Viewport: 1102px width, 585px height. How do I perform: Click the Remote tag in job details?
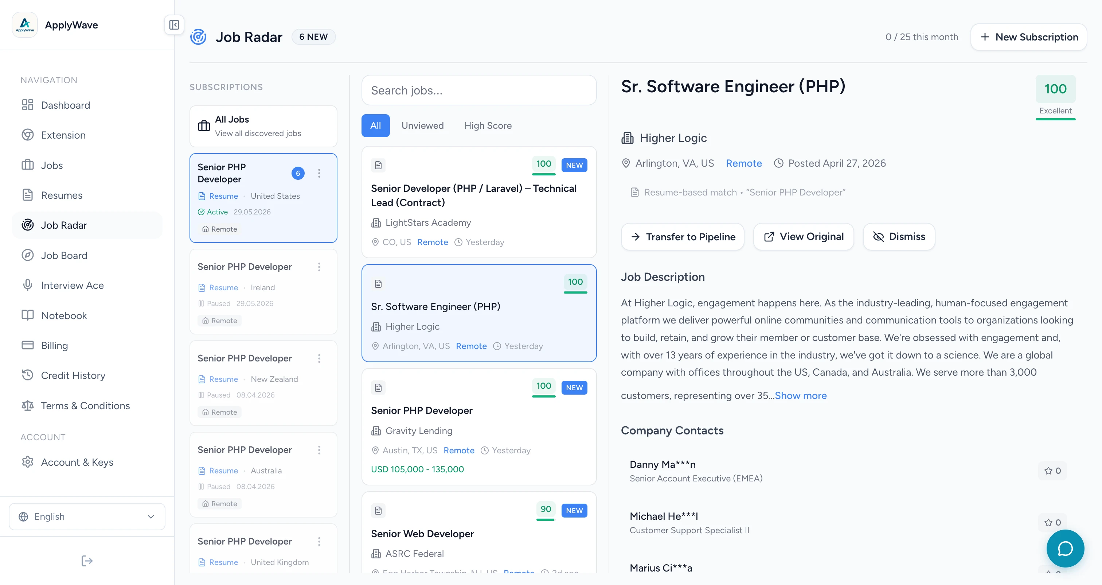point(744,163)
